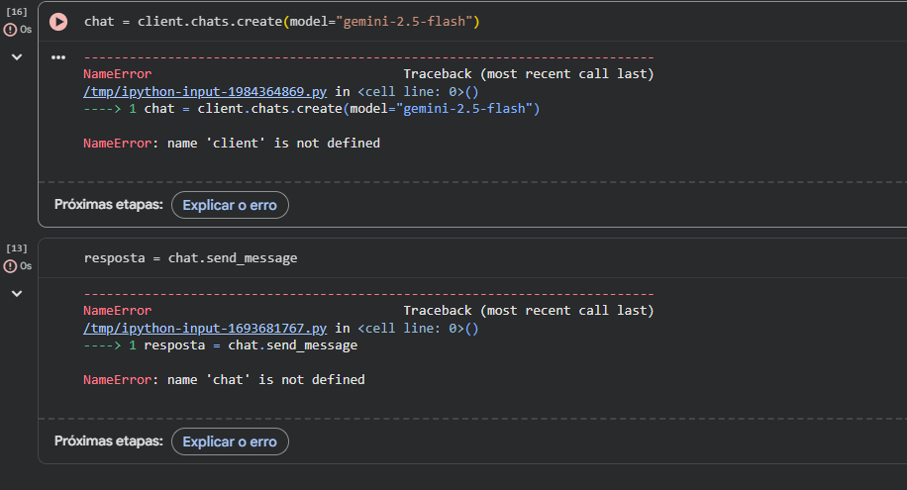Click the 0s execution time of cell 13
The width and height of the screenshot is (907, 490).
(26, 266)
